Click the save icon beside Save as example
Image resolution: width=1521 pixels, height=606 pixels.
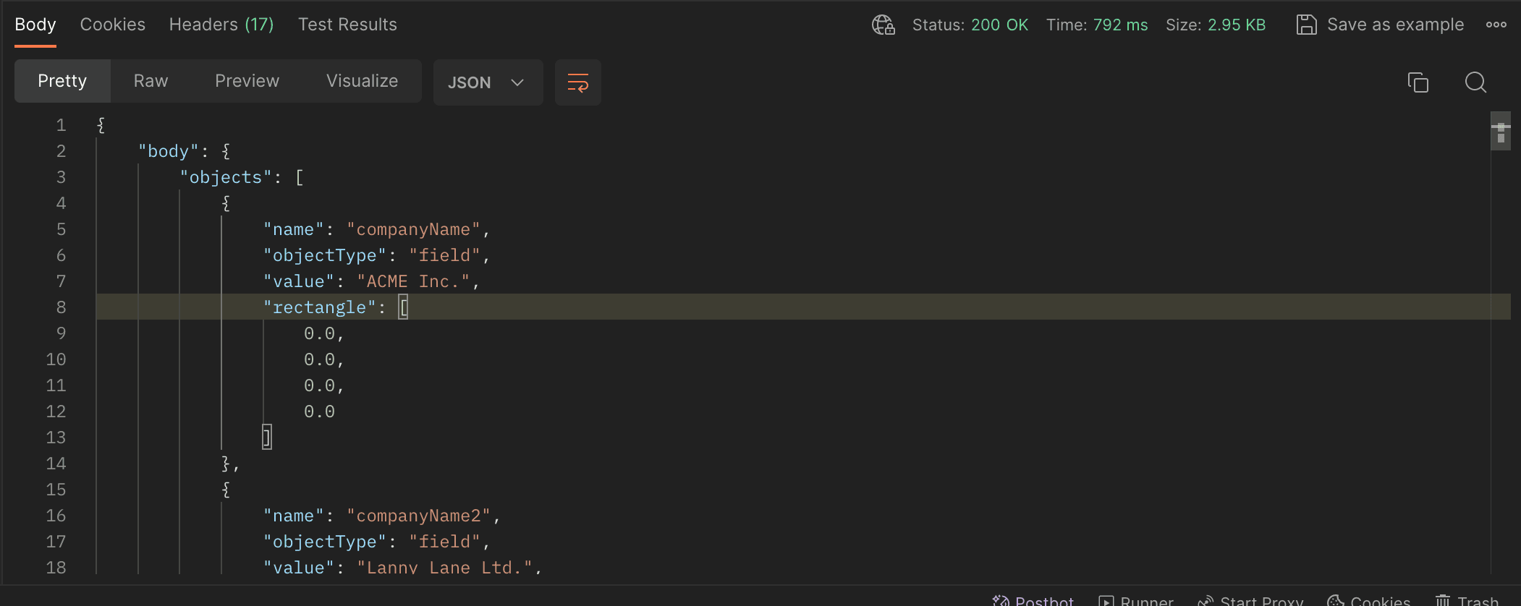point(1306,25)
